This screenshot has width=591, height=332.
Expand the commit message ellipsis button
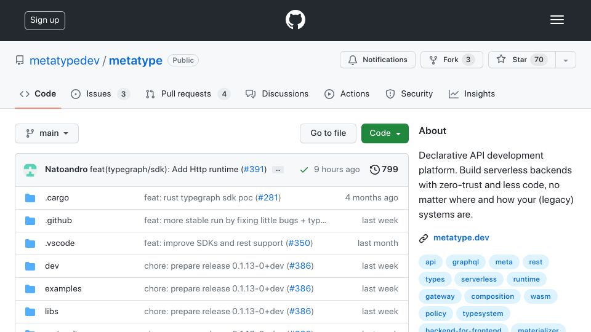click(278, 170)
